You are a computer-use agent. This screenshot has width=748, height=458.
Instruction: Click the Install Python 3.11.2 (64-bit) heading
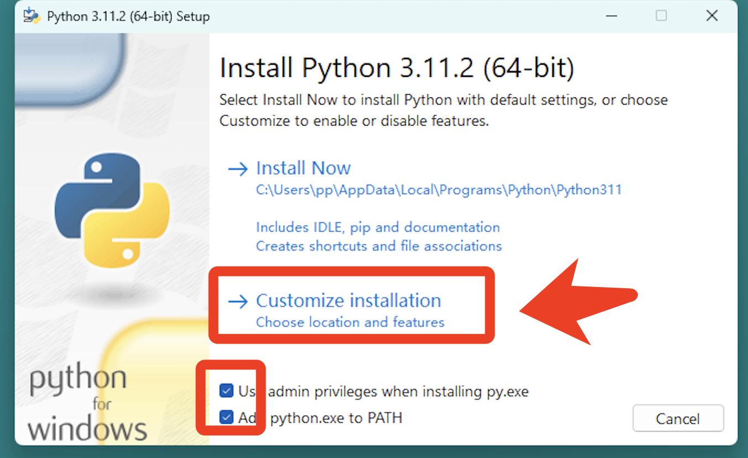[x=397, y=69]
